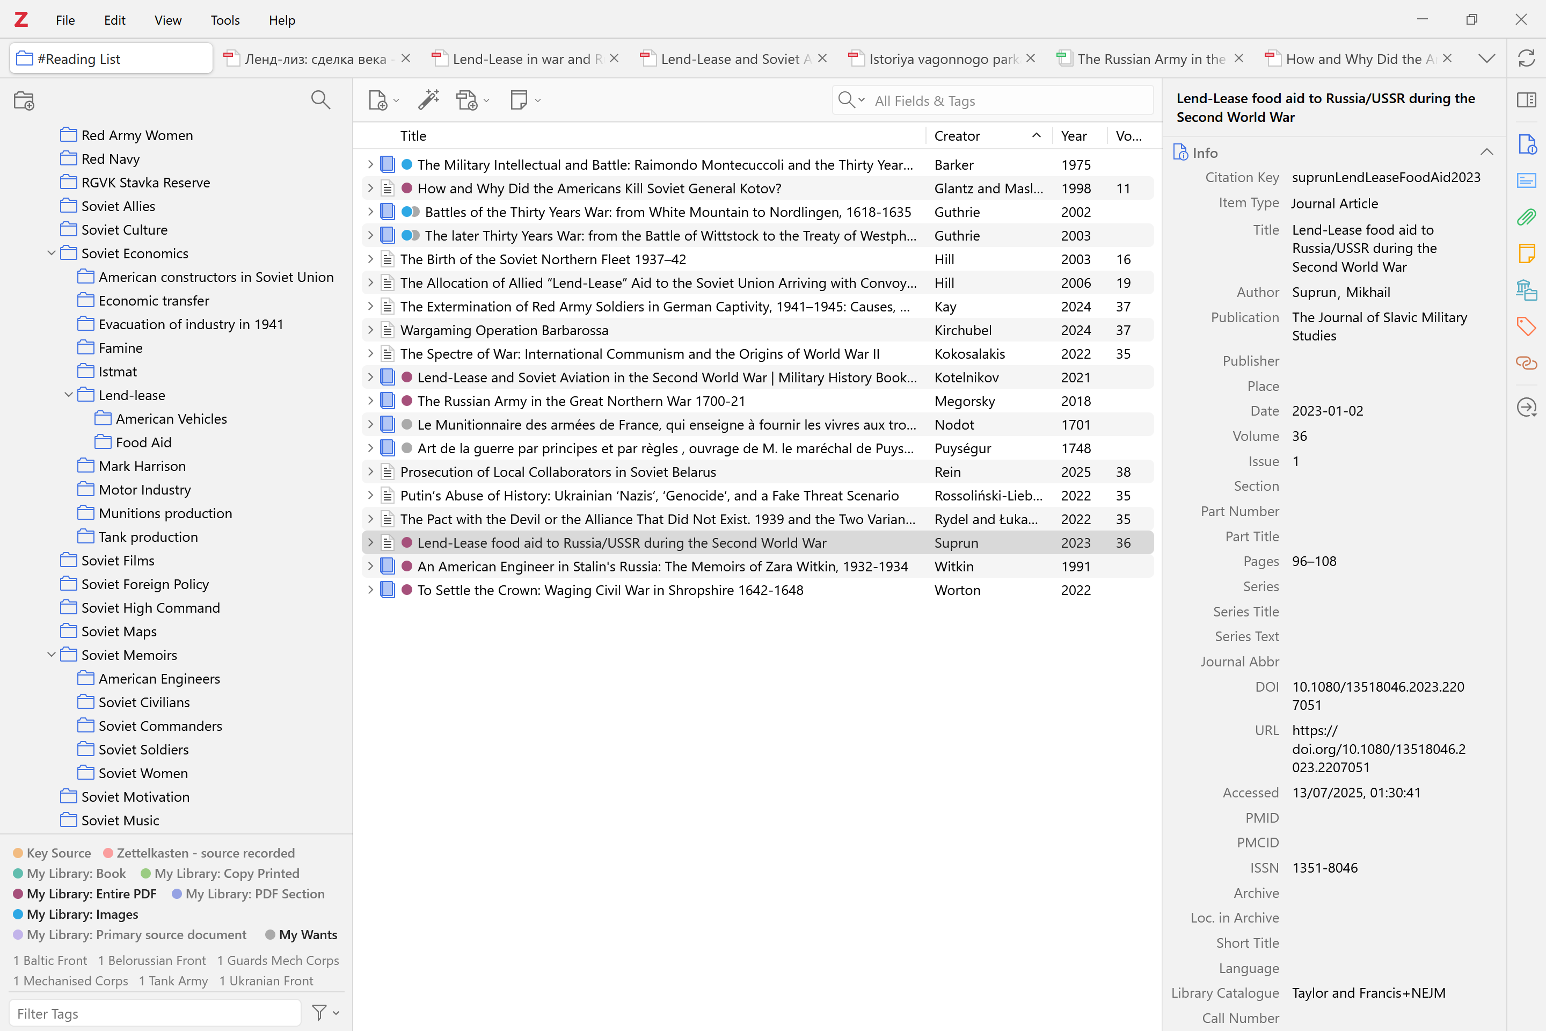
Task: Click the New Collection icon
Action: coord(24,100)
